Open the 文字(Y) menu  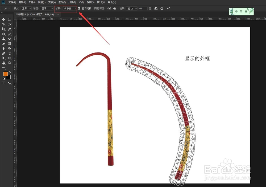(52, 2)
